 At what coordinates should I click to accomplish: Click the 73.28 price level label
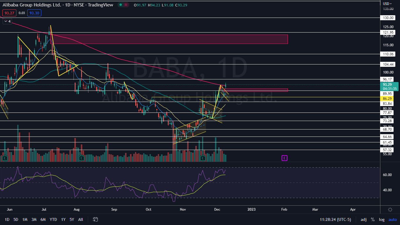(x=388, y=121)
